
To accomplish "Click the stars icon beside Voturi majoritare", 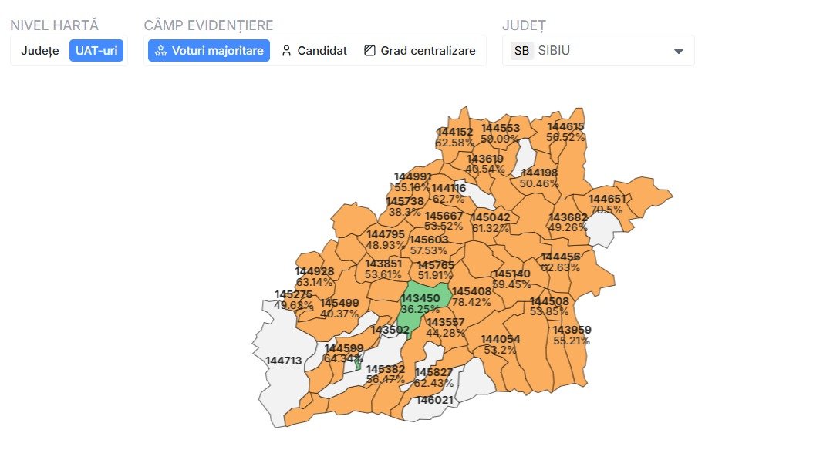I will coord(160,51).
